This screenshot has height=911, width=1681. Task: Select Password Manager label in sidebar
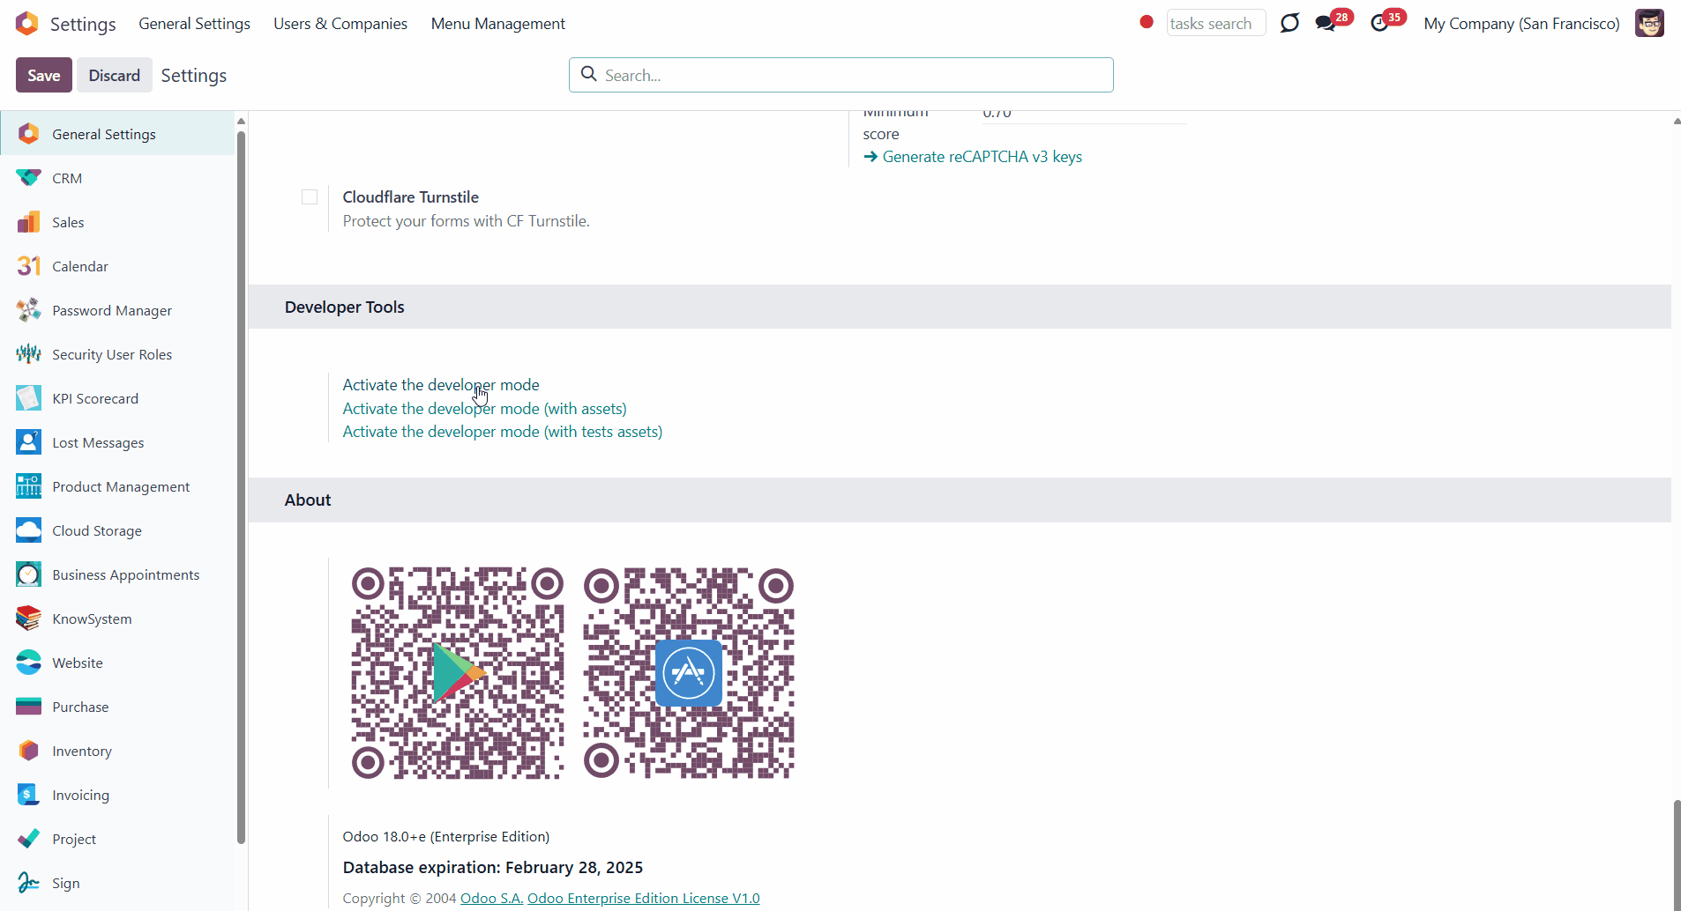(x=112, y=311)
